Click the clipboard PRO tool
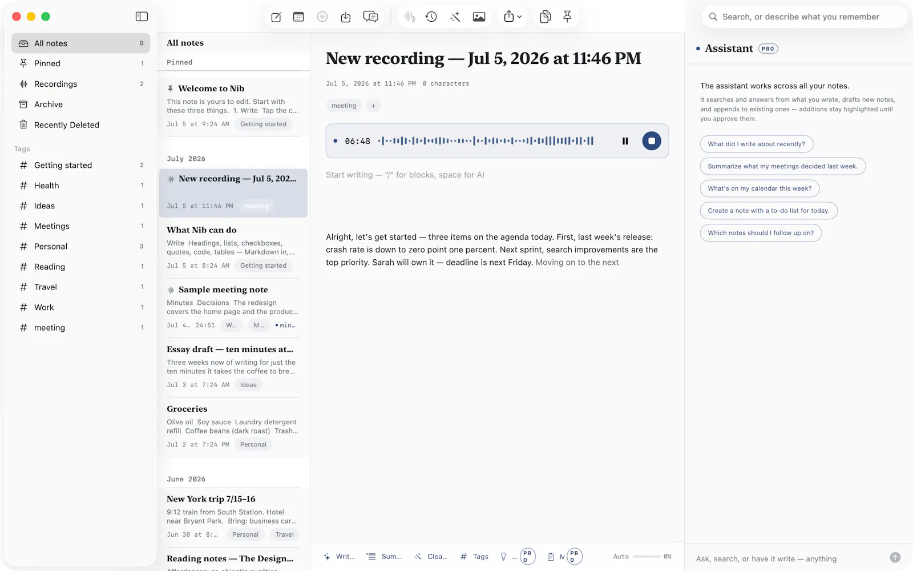 tap(564, 557)
